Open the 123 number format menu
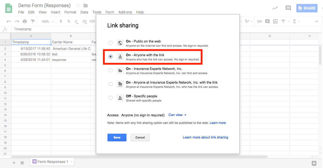Screen dimensions: 323x168 pos(92,21)
